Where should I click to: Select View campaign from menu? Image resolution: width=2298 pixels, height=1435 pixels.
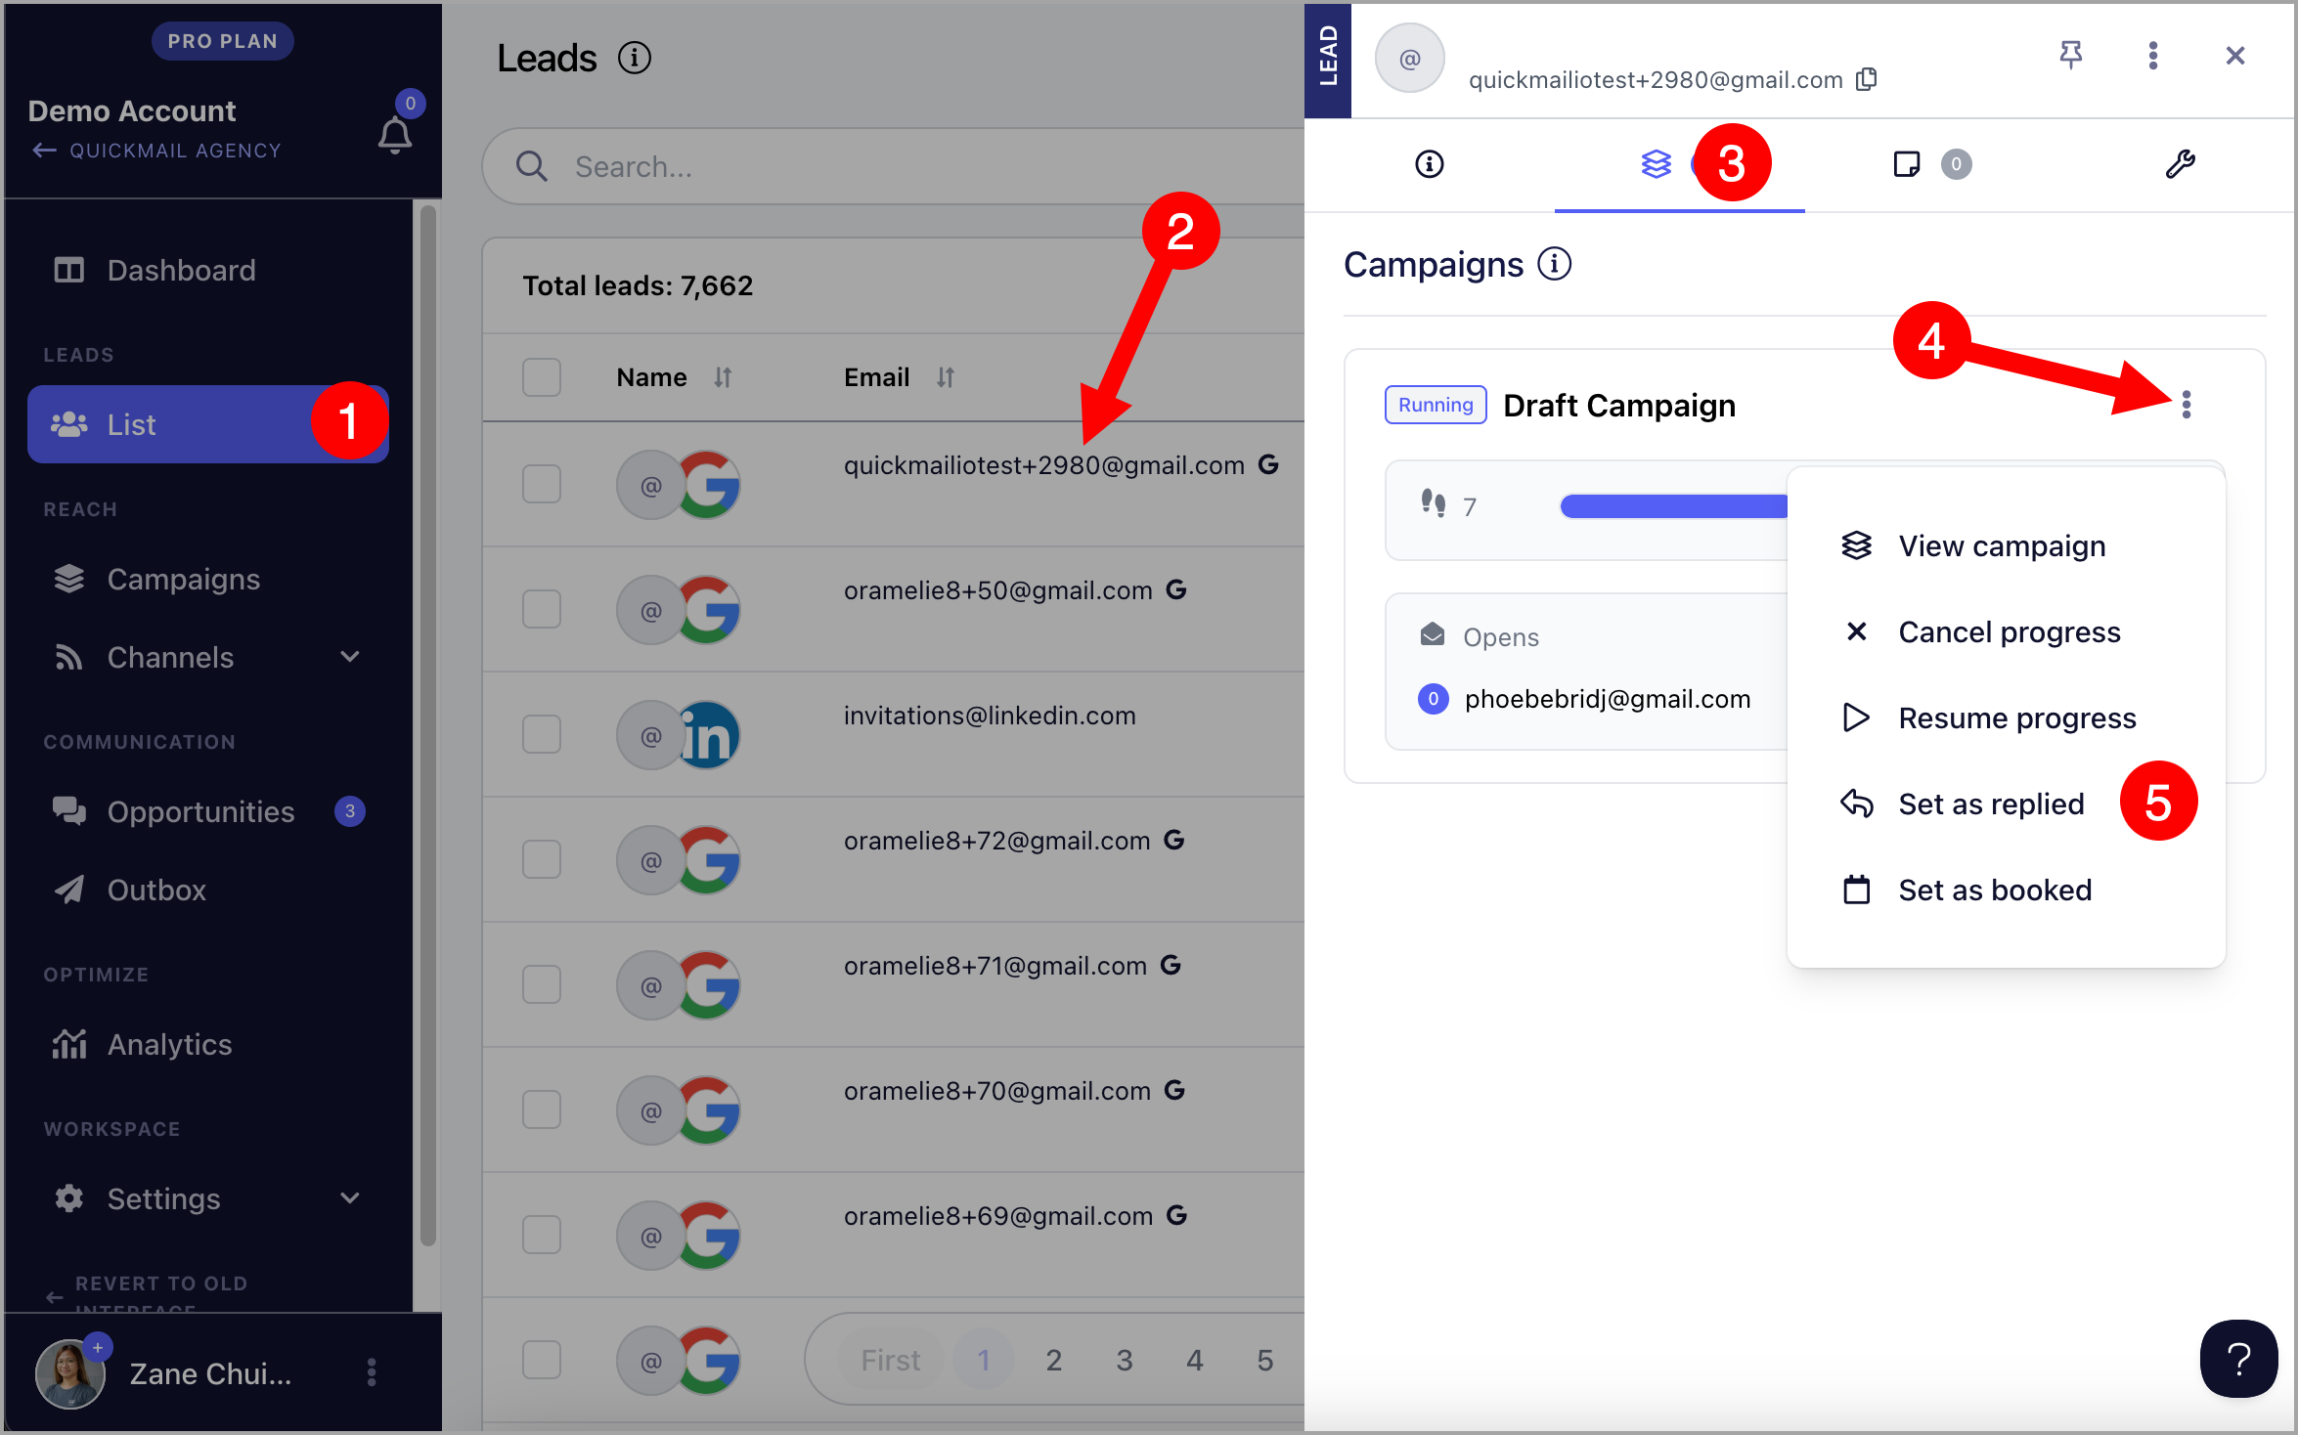(2005, 545)
